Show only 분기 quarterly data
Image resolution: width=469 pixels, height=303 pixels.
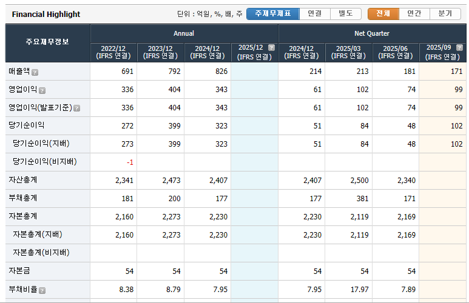tap(445, 13)
